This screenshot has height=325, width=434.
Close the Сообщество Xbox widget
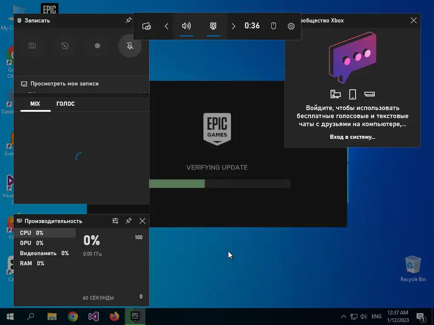click(x=414, y=20)
